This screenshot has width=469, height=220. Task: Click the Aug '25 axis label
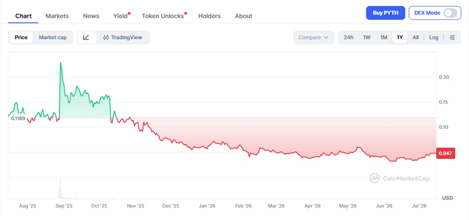(x=28, y=206)
